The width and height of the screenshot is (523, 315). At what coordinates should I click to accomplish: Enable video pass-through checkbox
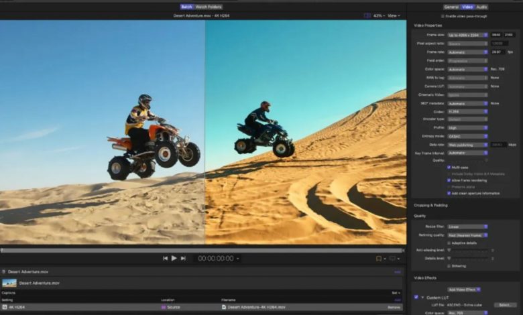coord(443,16)
